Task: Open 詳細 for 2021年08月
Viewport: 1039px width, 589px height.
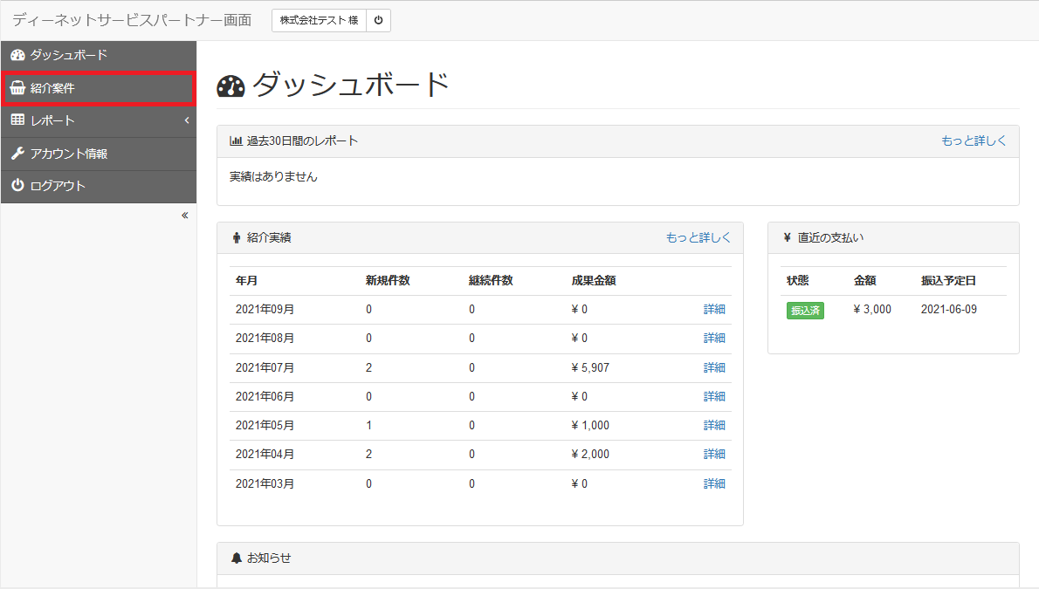Action: pos(714,338)
